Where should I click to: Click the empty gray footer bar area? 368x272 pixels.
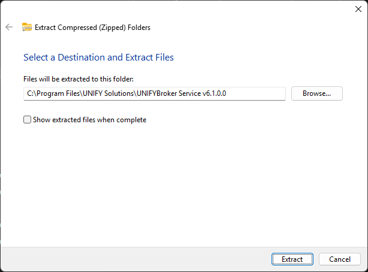coord(136,259)
